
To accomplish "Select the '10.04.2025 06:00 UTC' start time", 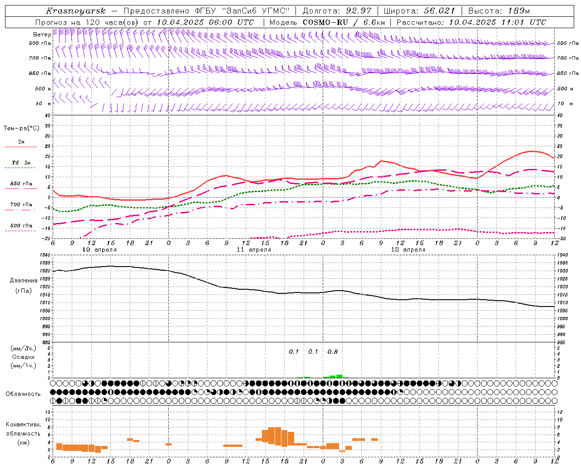I will click(x=205, y=22).
